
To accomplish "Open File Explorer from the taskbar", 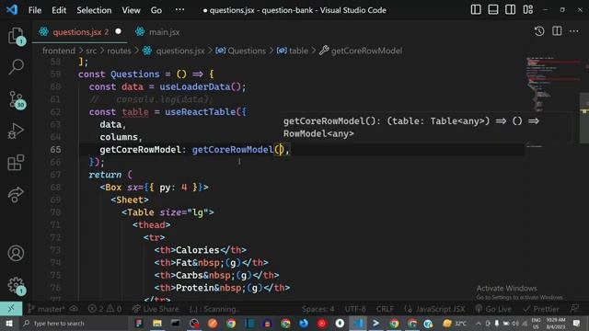I will (x=157, y=323).
